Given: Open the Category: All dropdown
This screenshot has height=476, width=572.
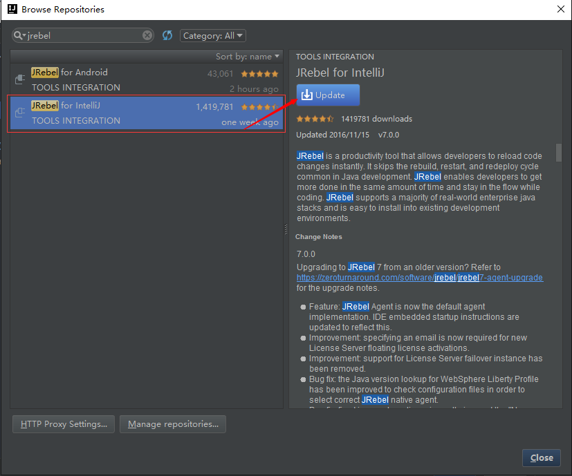Looking at the screenshot, I should click(x=213, y=36).
